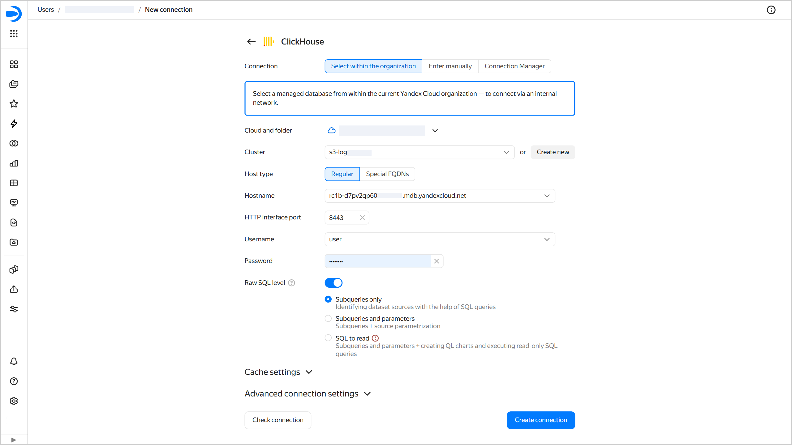Click the stacked cubes icon in sidebar
Image resolution: width=792 pixels, height=445 pixels.
click(14, 269)
